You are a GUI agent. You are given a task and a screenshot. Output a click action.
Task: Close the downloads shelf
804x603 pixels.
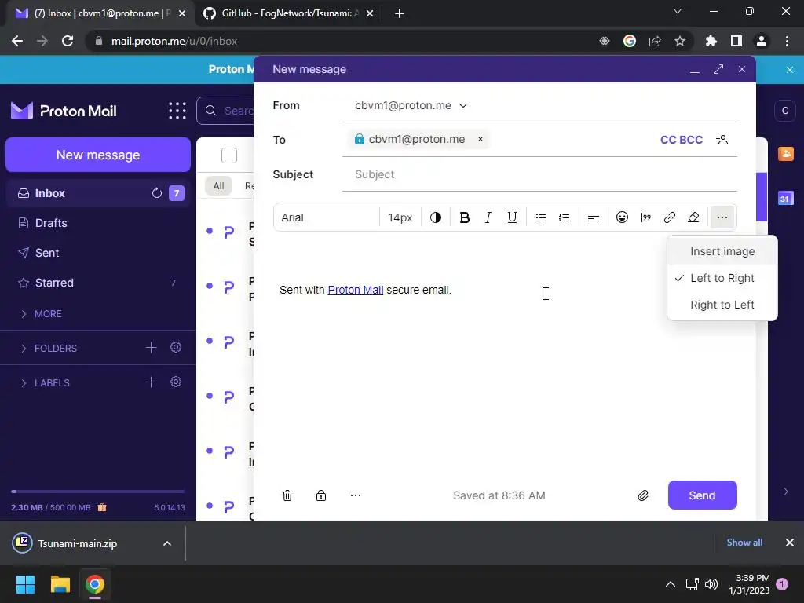[790, 543]
